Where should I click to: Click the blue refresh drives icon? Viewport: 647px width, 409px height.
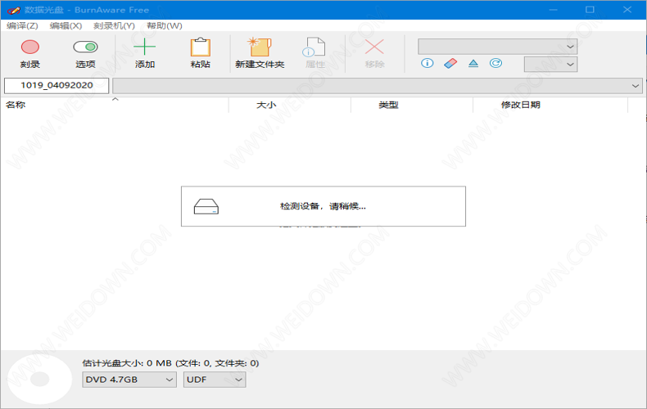pyautogui.click(x=495, y=63)
